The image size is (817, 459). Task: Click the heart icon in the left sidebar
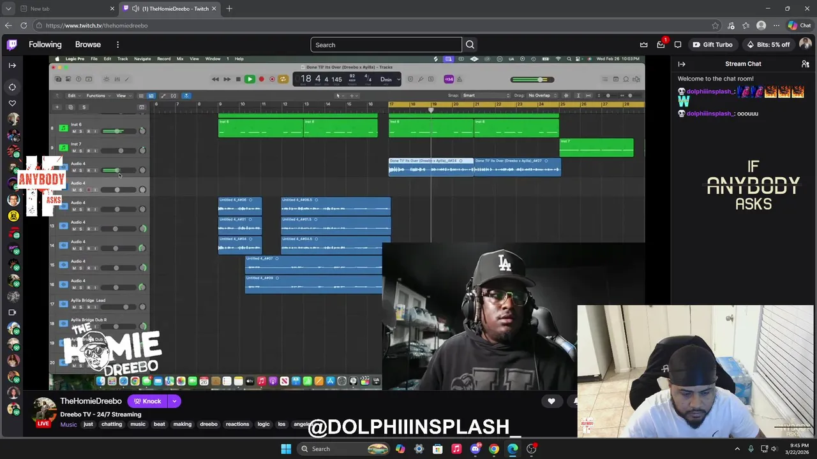(12, 103)
